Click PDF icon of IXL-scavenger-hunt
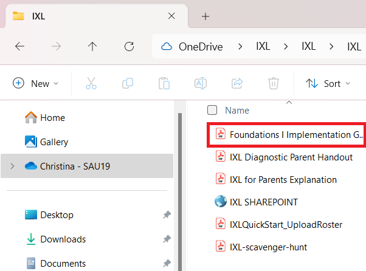Viewport: 366px width, 271px height. [x=220, y=246]
